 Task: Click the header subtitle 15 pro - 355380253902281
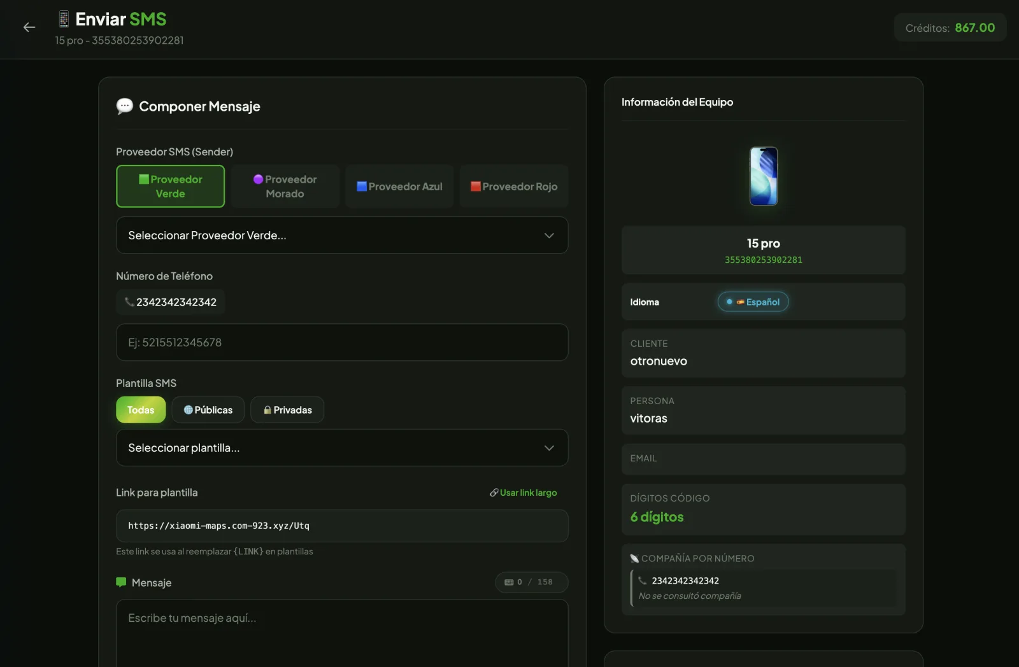[x=119, y=40]
